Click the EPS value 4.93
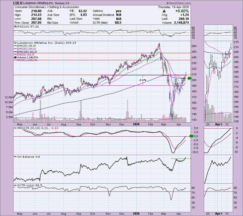 coord(83,15)
